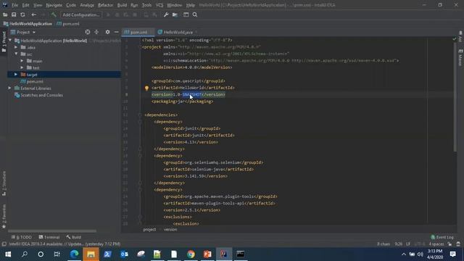Click the Back navigation arrow

[x=34, y=14]
